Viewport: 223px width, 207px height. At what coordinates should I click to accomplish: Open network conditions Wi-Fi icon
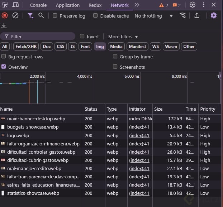[183, 15]
